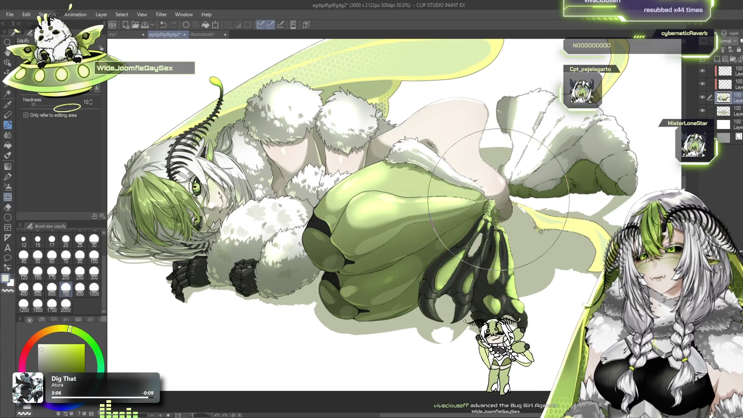Click the Undo arrow in the command bar

click(163, 25)
